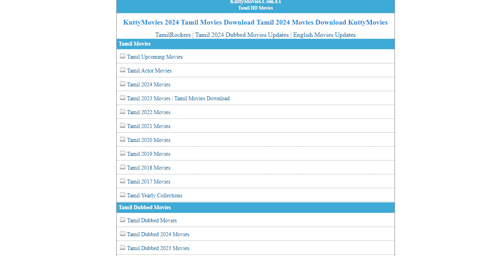This screenshot has width=491, height=256.
Task: Select Tamil 2017 Movies link
Action: tap(148, 181)
